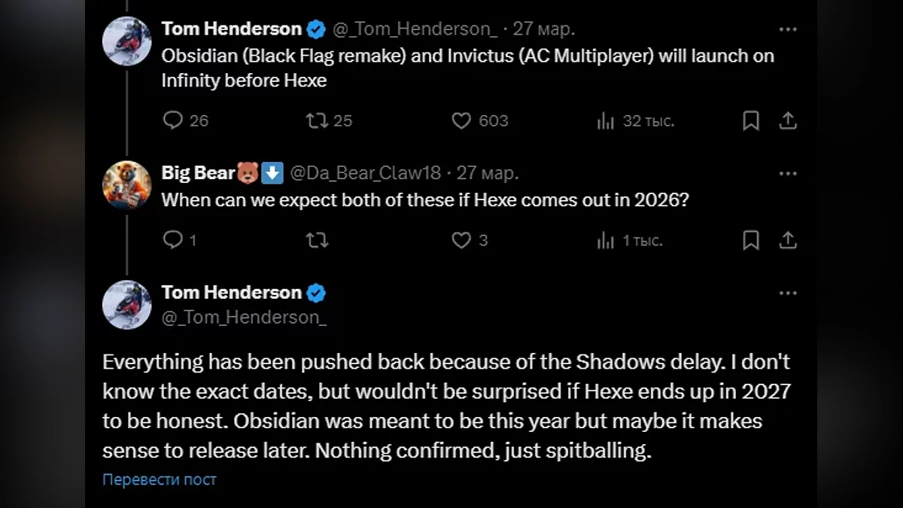903x508 pixels.
Task: Open more options on the main post
Action: pos(787,293)
